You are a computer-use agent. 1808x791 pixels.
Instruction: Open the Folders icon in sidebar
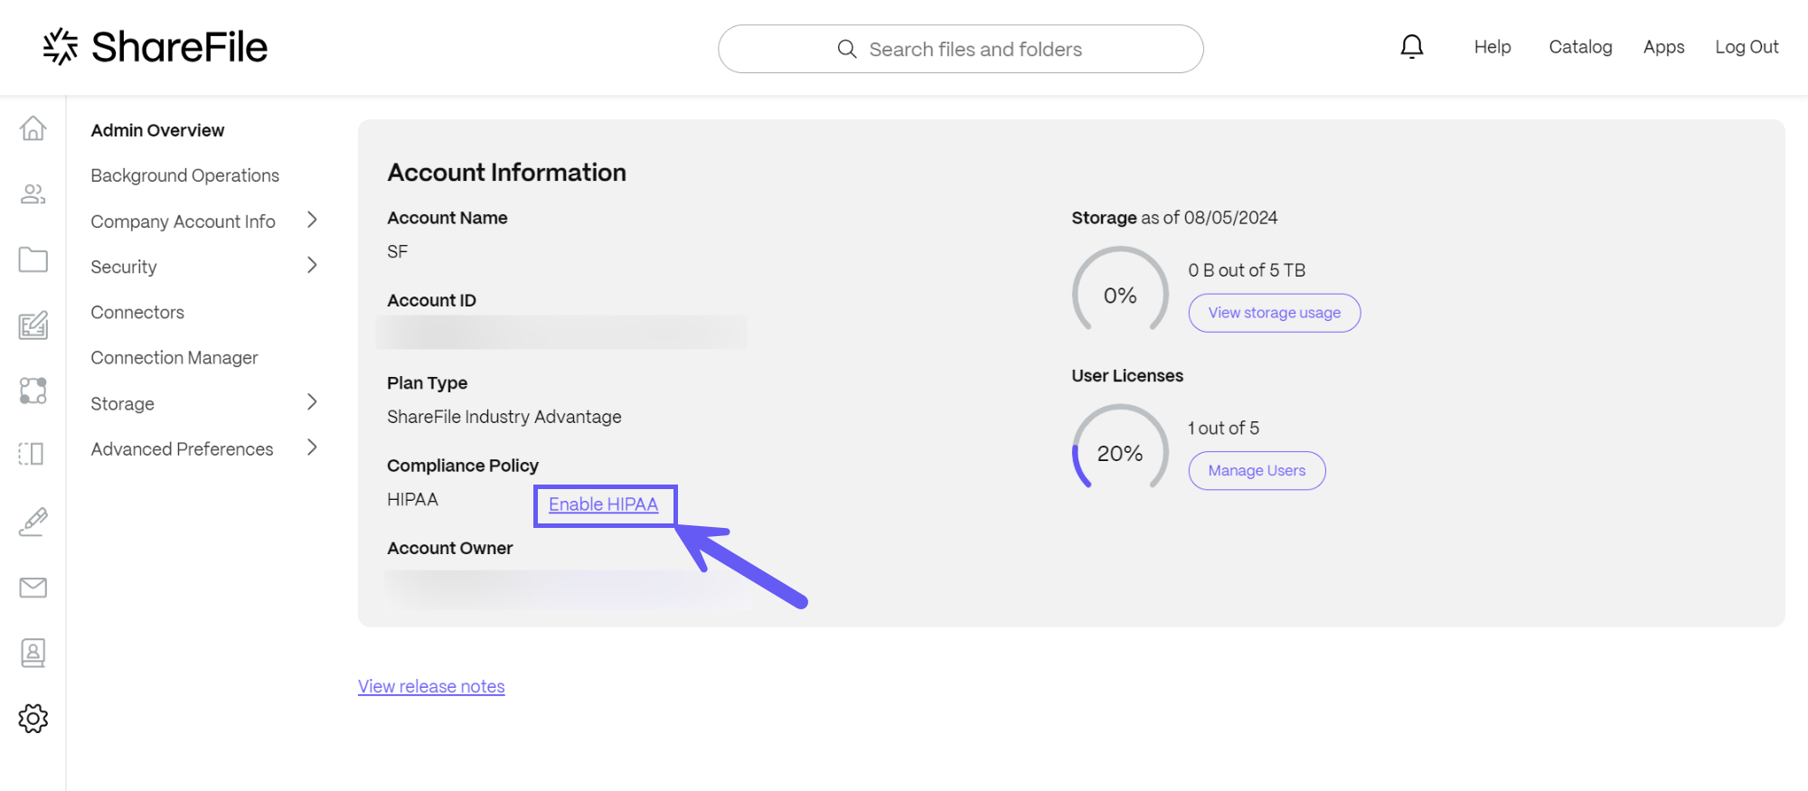(33, 259)
